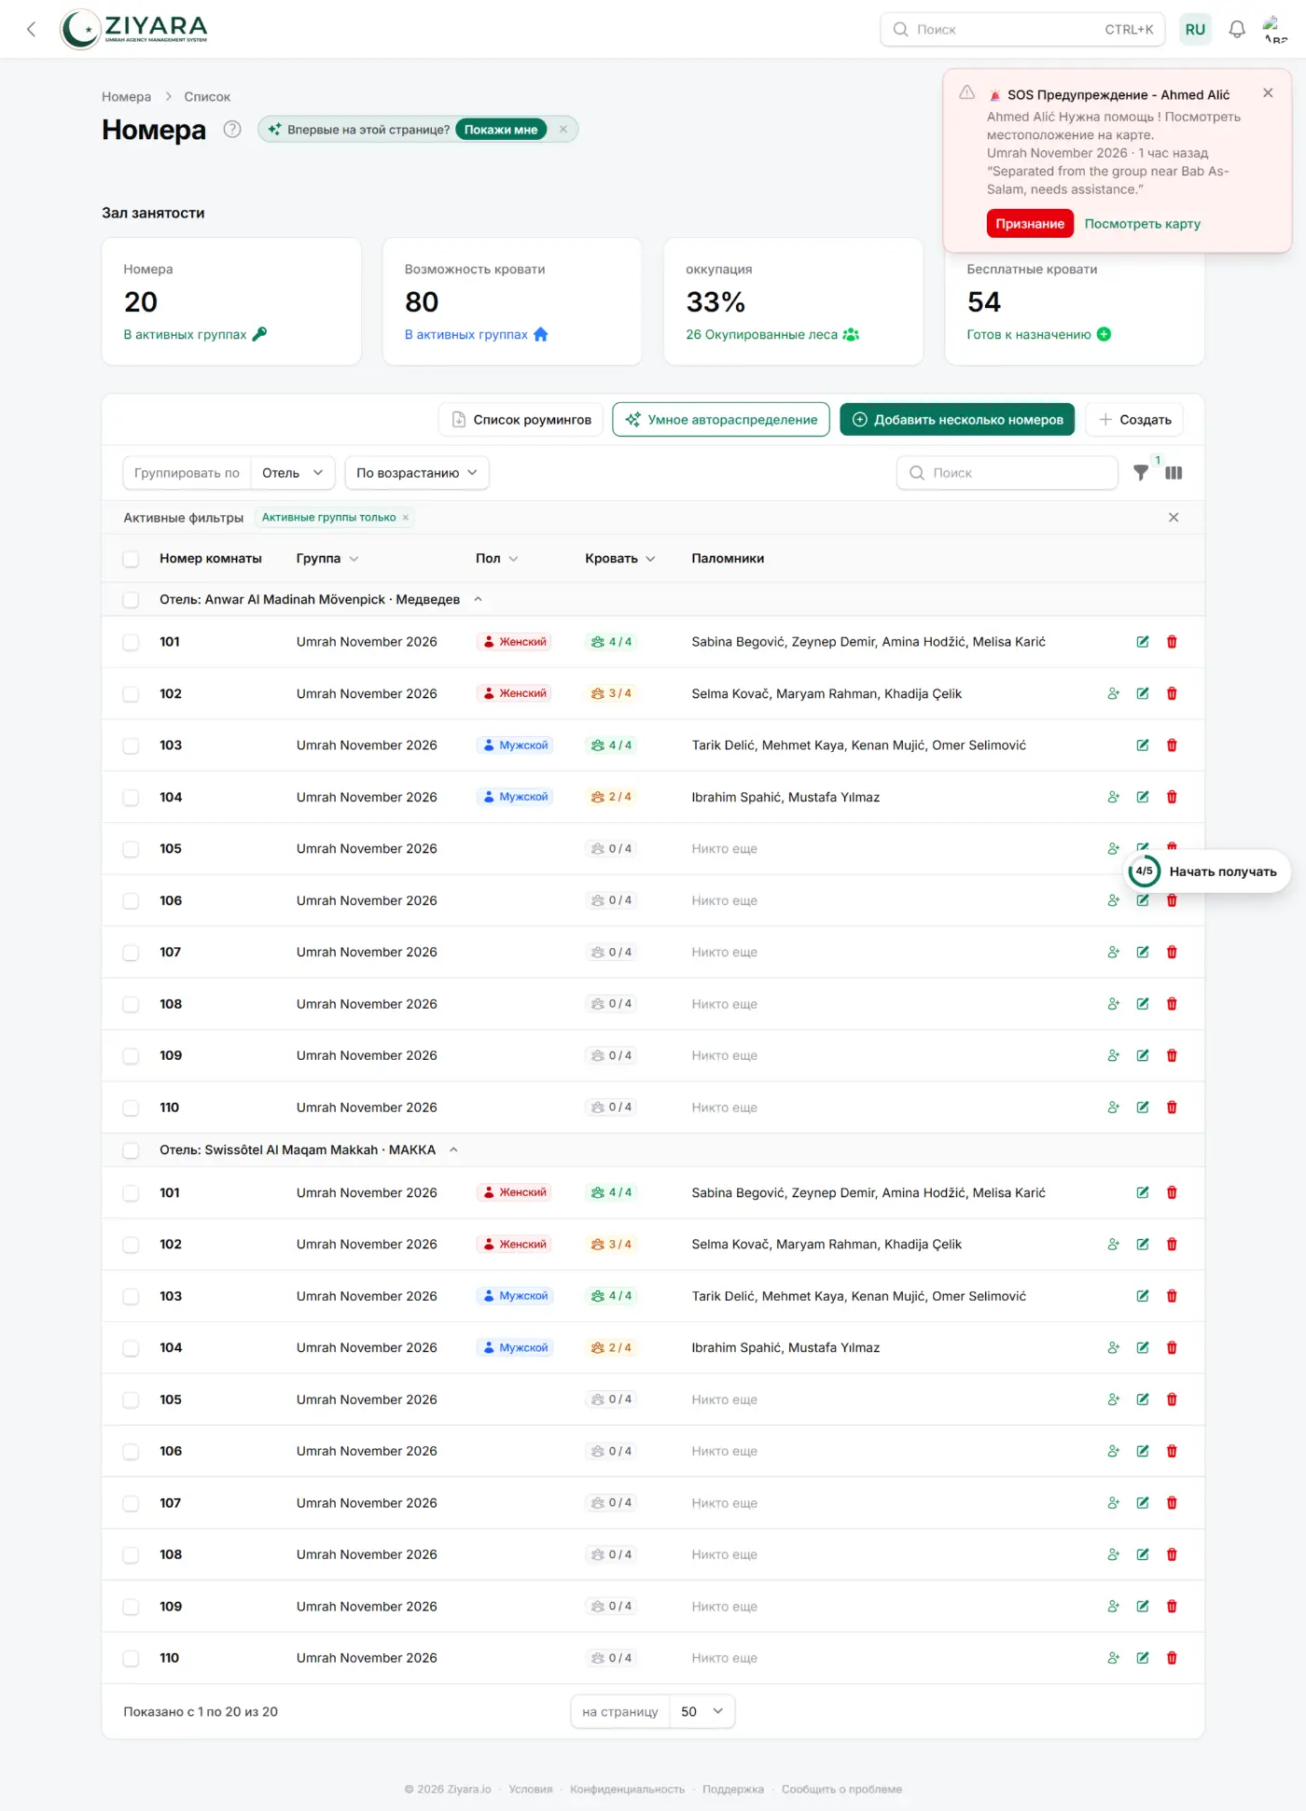Collapse the Anwar Al Madinah Mövenpick group
Screen dimensions: 1306x1811
point(478,600)
